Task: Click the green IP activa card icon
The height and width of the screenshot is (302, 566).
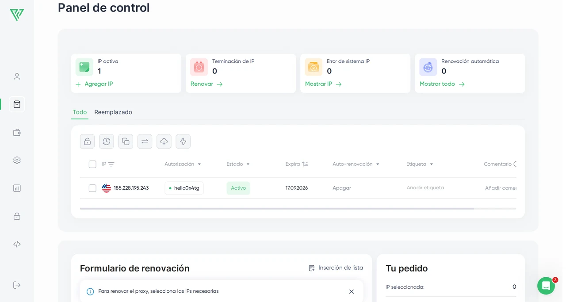Action: pos(84,67)
